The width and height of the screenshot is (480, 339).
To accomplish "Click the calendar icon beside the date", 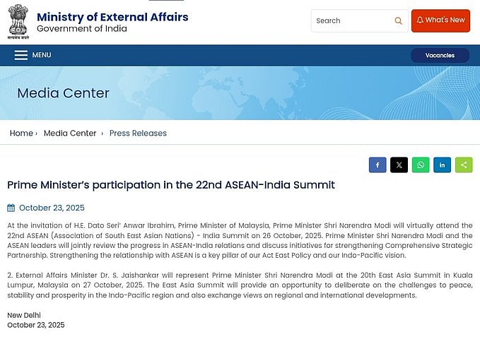I will (x=11, y=208).
